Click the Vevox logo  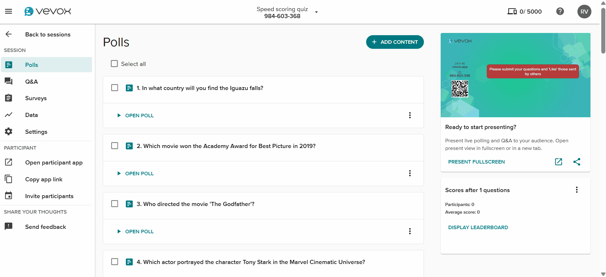click(x=48, y=11)
